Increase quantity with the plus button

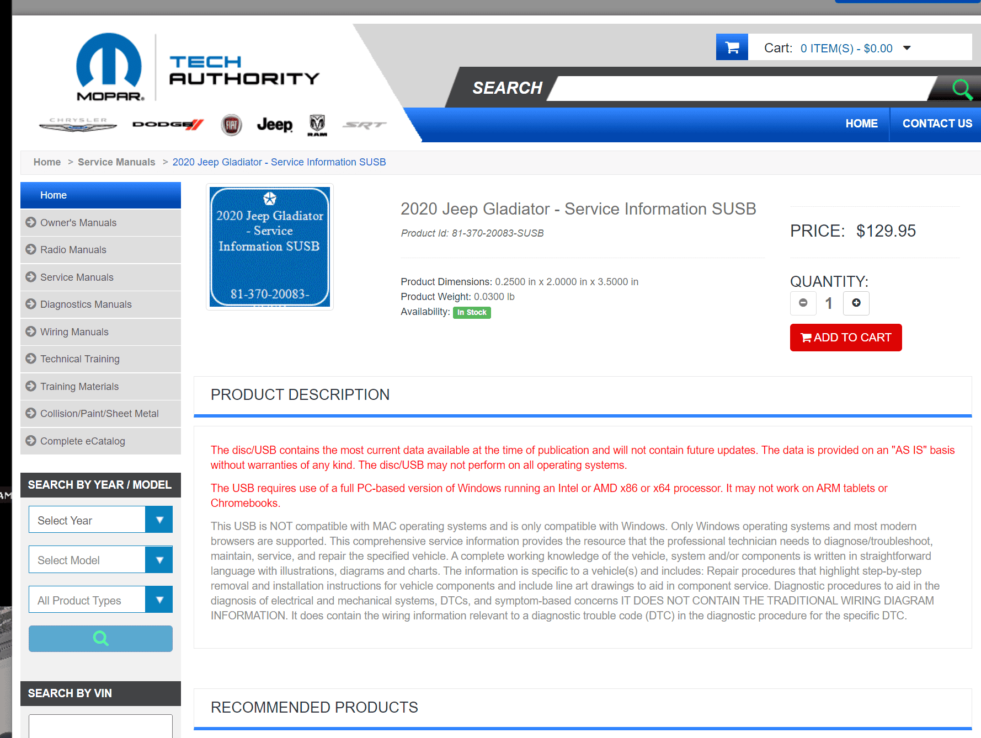[856, 303]
